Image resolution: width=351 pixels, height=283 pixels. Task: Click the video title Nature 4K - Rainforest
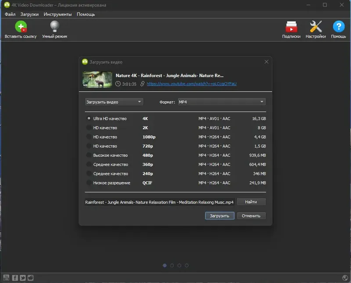click(169, 75)
